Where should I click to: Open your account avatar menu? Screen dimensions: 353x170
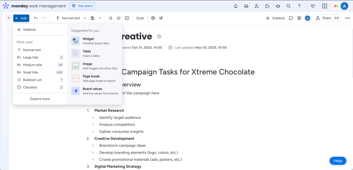[x=344, y=6]
